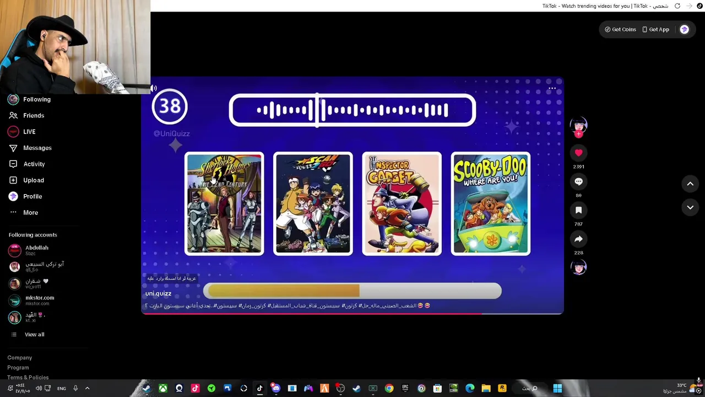Open File Explorer from taskbar
Image resolution: width=705 pixels, height=397 pixels.
click(x=486, y=388)
